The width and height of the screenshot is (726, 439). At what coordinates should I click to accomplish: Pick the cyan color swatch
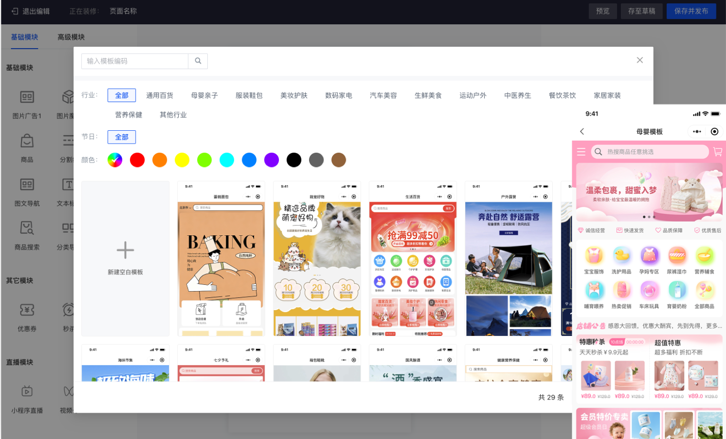227,160
